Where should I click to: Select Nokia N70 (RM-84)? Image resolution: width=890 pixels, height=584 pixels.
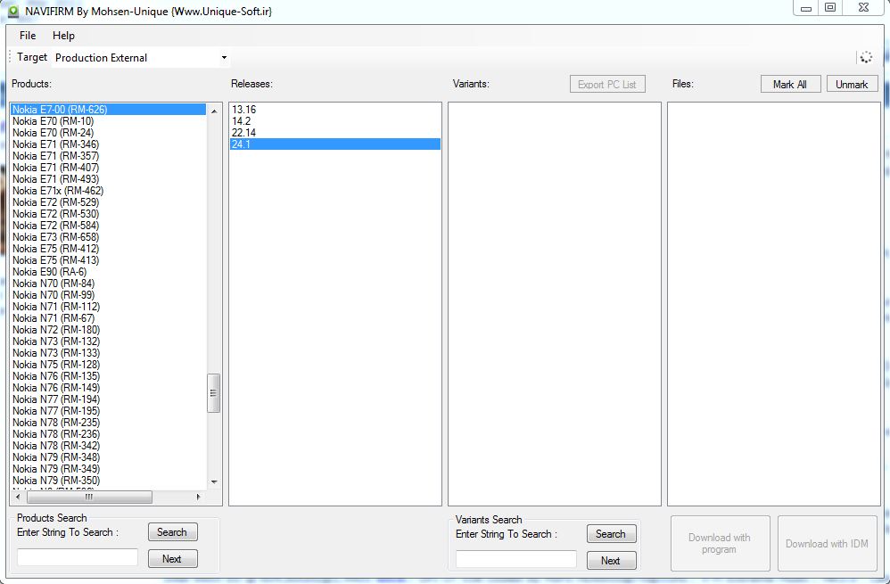[x=109, y=284]
